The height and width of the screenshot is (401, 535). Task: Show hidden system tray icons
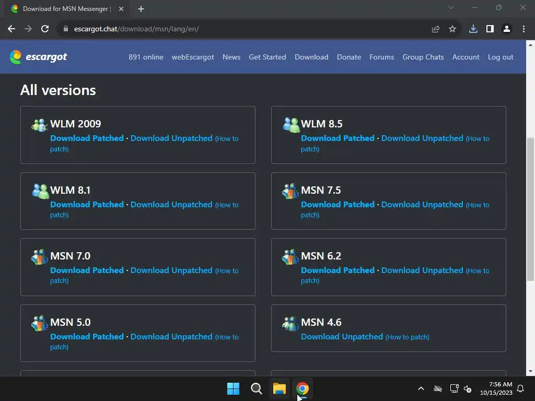coord(421,388)
